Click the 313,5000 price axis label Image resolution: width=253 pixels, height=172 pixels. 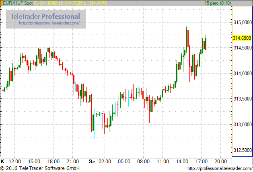coord(243,98)
